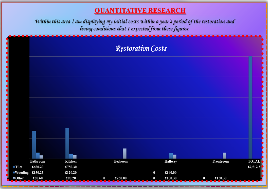Select the Bathroom Tiles bar
This screenshot has height=189, width=268.
[34, 145]
